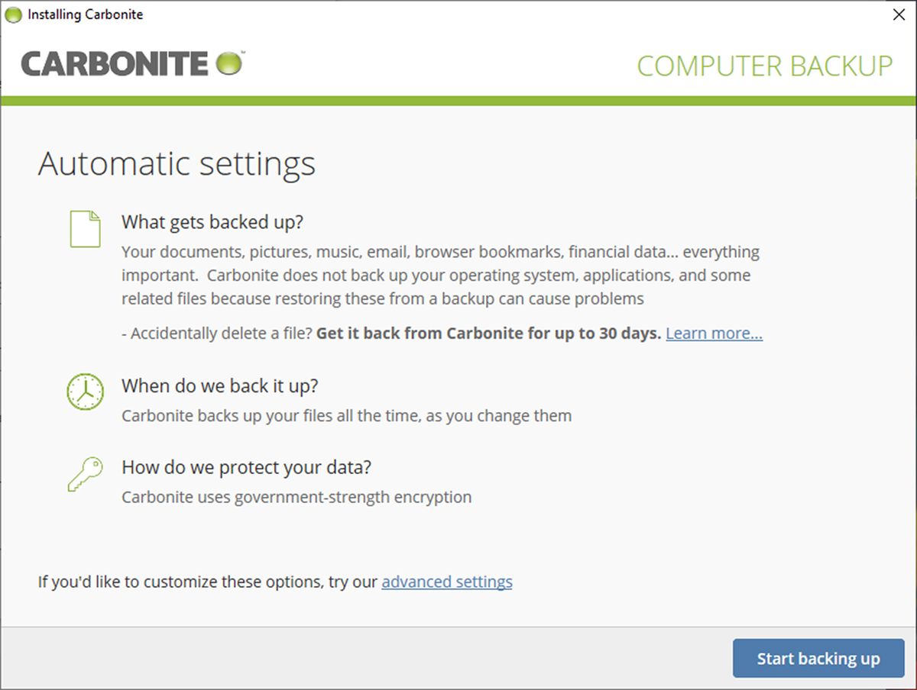Click the 'Automatic settings' heading
This screenshot has width=917, height=690.
point(177,163)
